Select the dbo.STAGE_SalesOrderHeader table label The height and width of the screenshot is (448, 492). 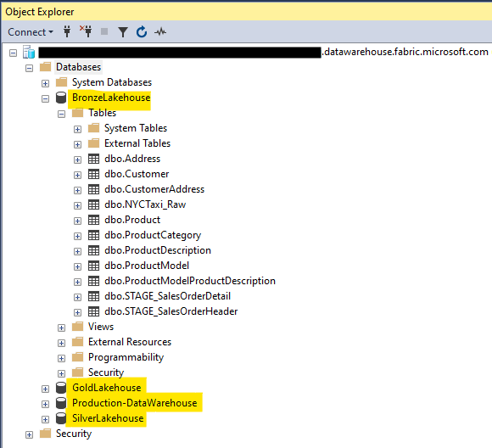[x=171, y=311]
